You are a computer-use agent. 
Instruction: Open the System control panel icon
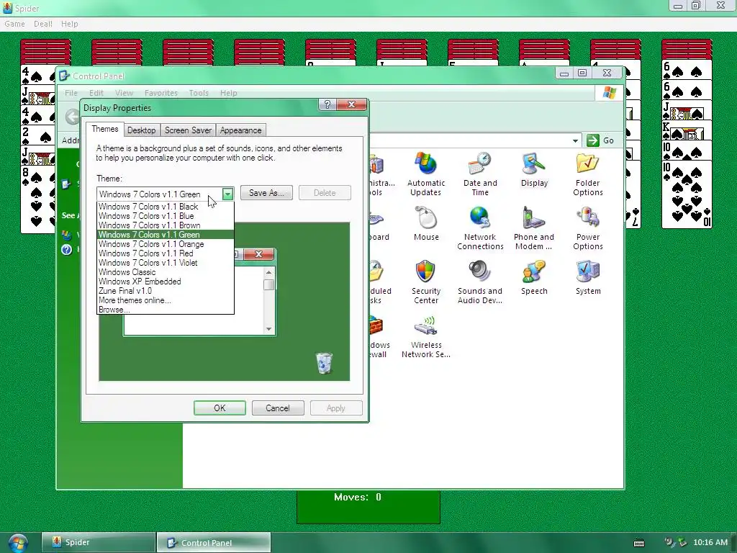[587, 278]
